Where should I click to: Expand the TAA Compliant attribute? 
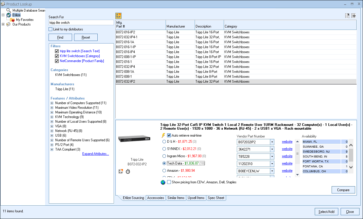tap(52, 149)
